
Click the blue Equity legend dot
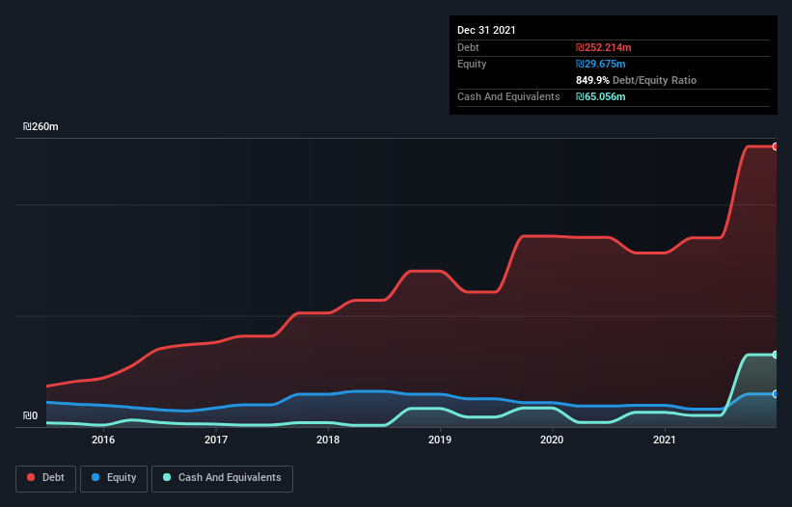click(x=96, y=477)
